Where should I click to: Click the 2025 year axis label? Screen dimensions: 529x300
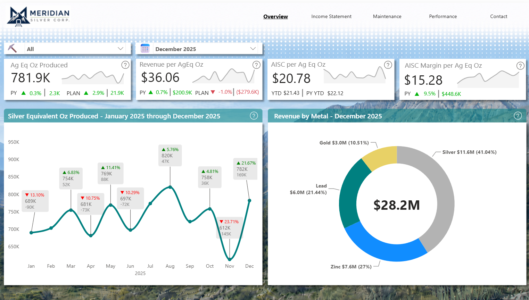140,273
